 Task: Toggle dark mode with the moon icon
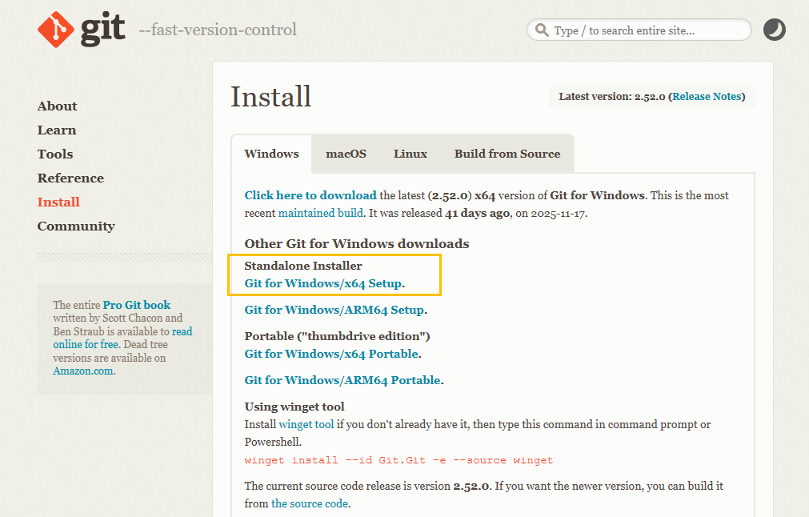coord(775,30)
